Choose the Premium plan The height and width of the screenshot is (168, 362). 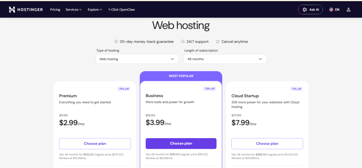point(95,144)
